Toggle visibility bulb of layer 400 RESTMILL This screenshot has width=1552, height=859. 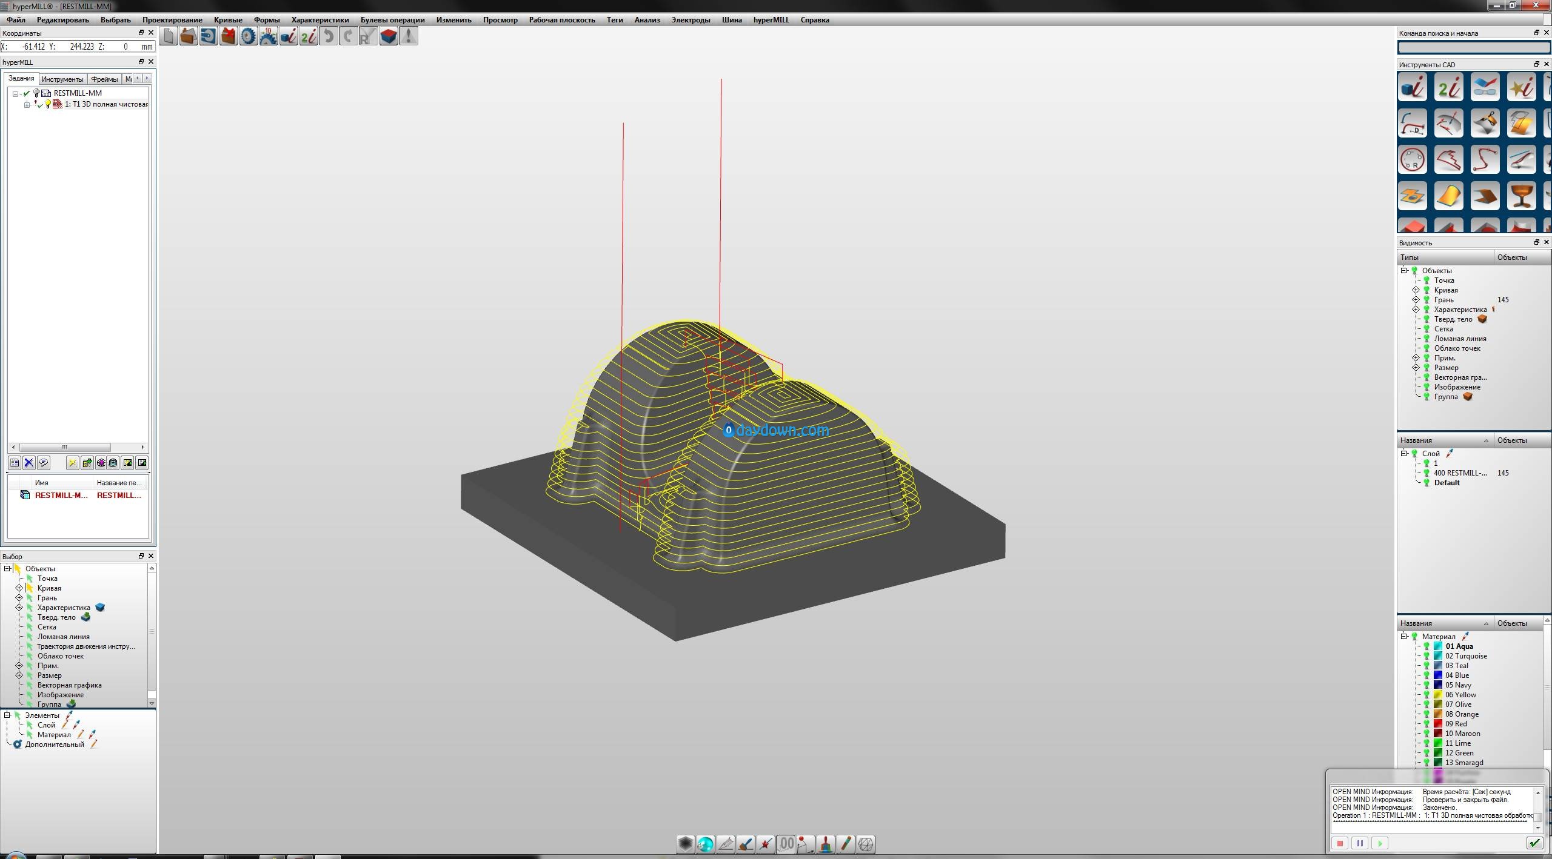(1427, 473)
